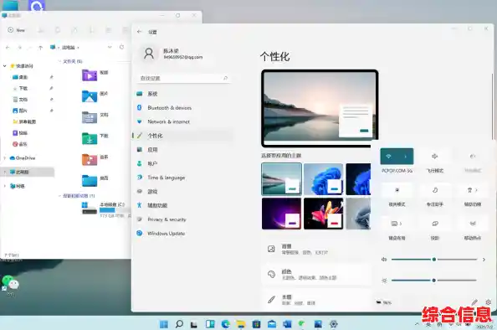Open the address bar history dropdown in Explorer
The height and width of the screenshot is (330, 497).
tap(110, 47)
